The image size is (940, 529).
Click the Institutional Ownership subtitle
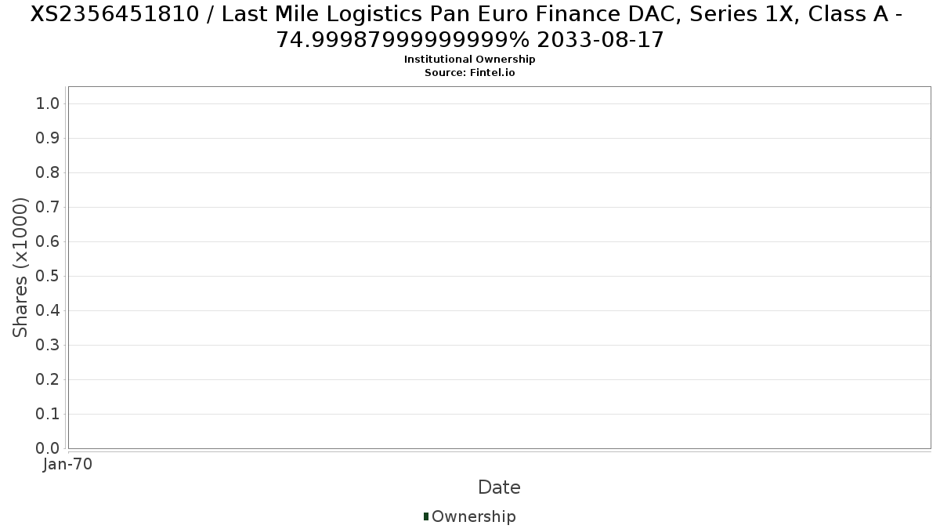coord(470,60)
